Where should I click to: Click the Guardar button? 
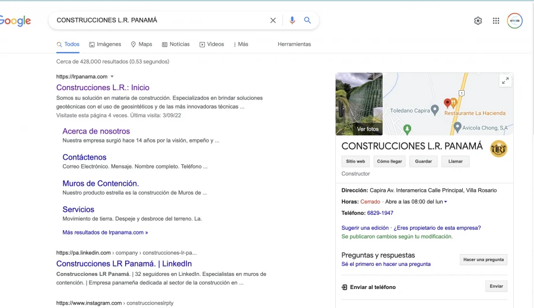pyautogui.click(x=423, y=161)
